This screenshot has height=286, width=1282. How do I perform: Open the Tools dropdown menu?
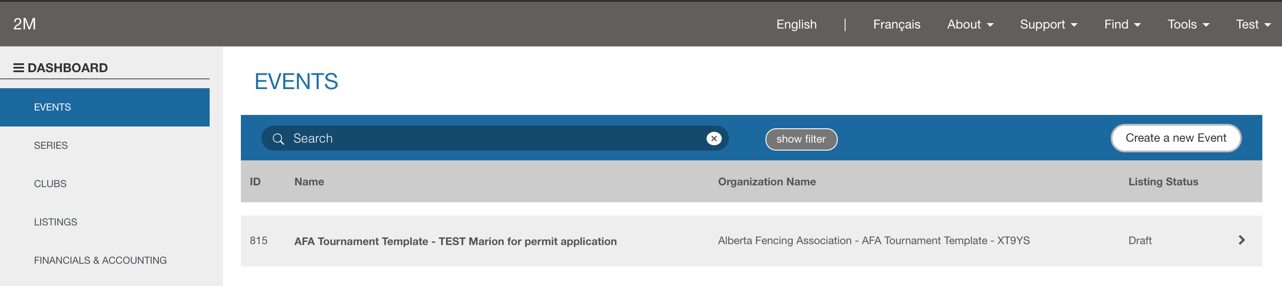(1187, 25)
